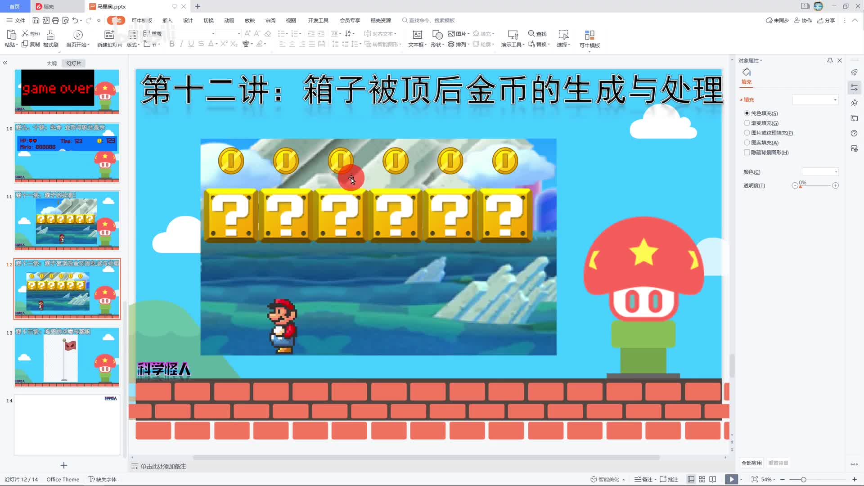Select slide 13 thumbnail with flag

[67, 357]
